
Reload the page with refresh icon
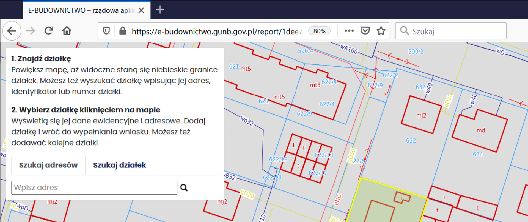[49, 31]
